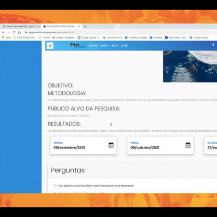
Task: Click the Boas Impressões logo
Action: coord(78,45)
